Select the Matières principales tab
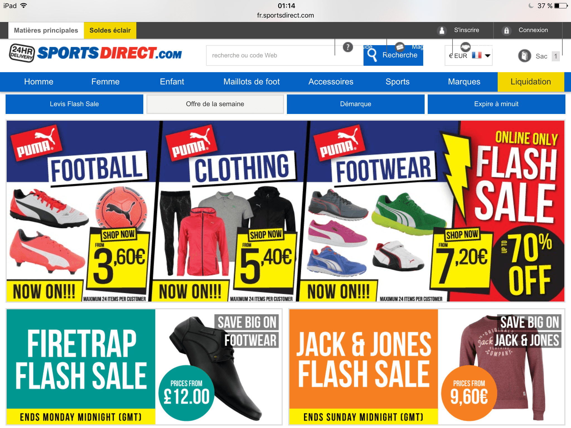 (x=46, y=30)
